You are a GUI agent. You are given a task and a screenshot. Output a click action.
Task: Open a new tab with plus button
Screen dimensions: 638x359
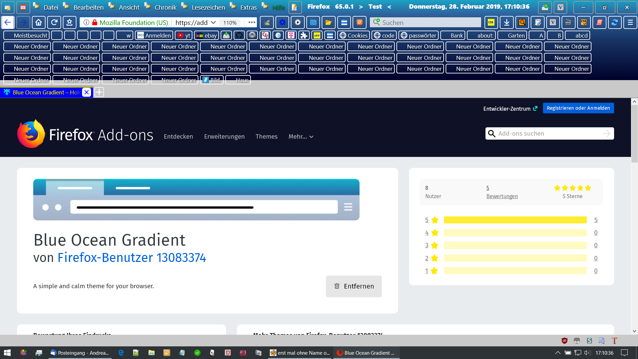(x=99, y=92)
